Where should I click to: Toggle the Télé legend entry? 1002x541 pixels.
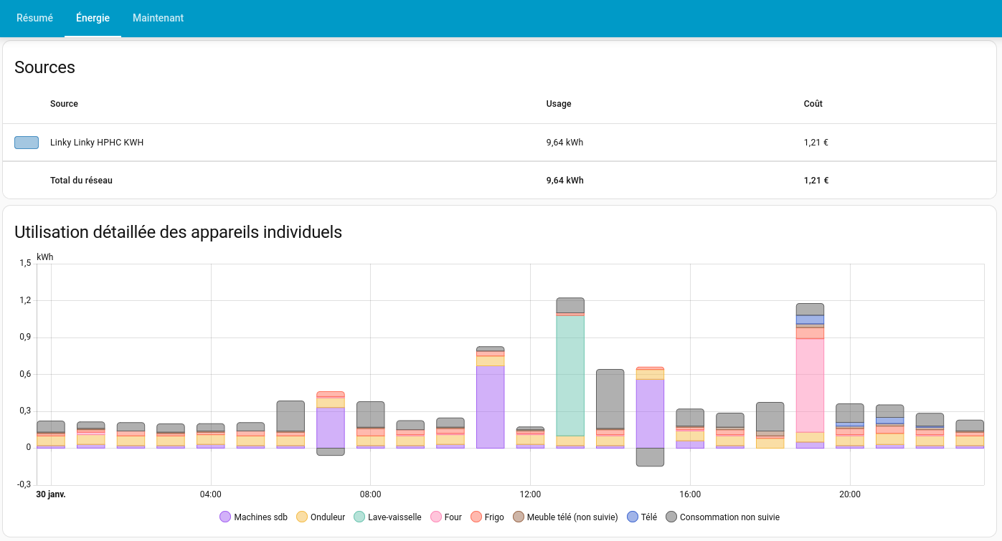pos(642,517)
